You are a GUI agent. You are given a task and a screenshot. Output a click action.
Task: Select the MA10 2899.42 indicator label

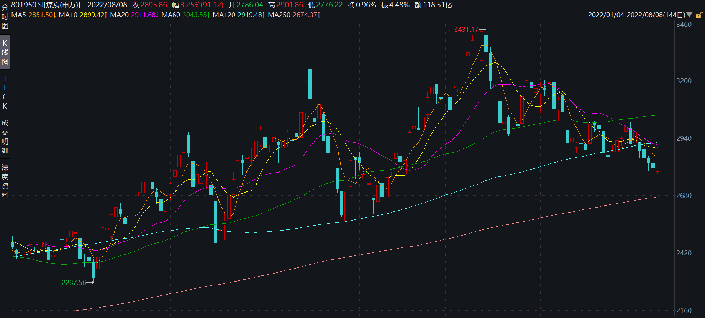[x=83, y=15]
